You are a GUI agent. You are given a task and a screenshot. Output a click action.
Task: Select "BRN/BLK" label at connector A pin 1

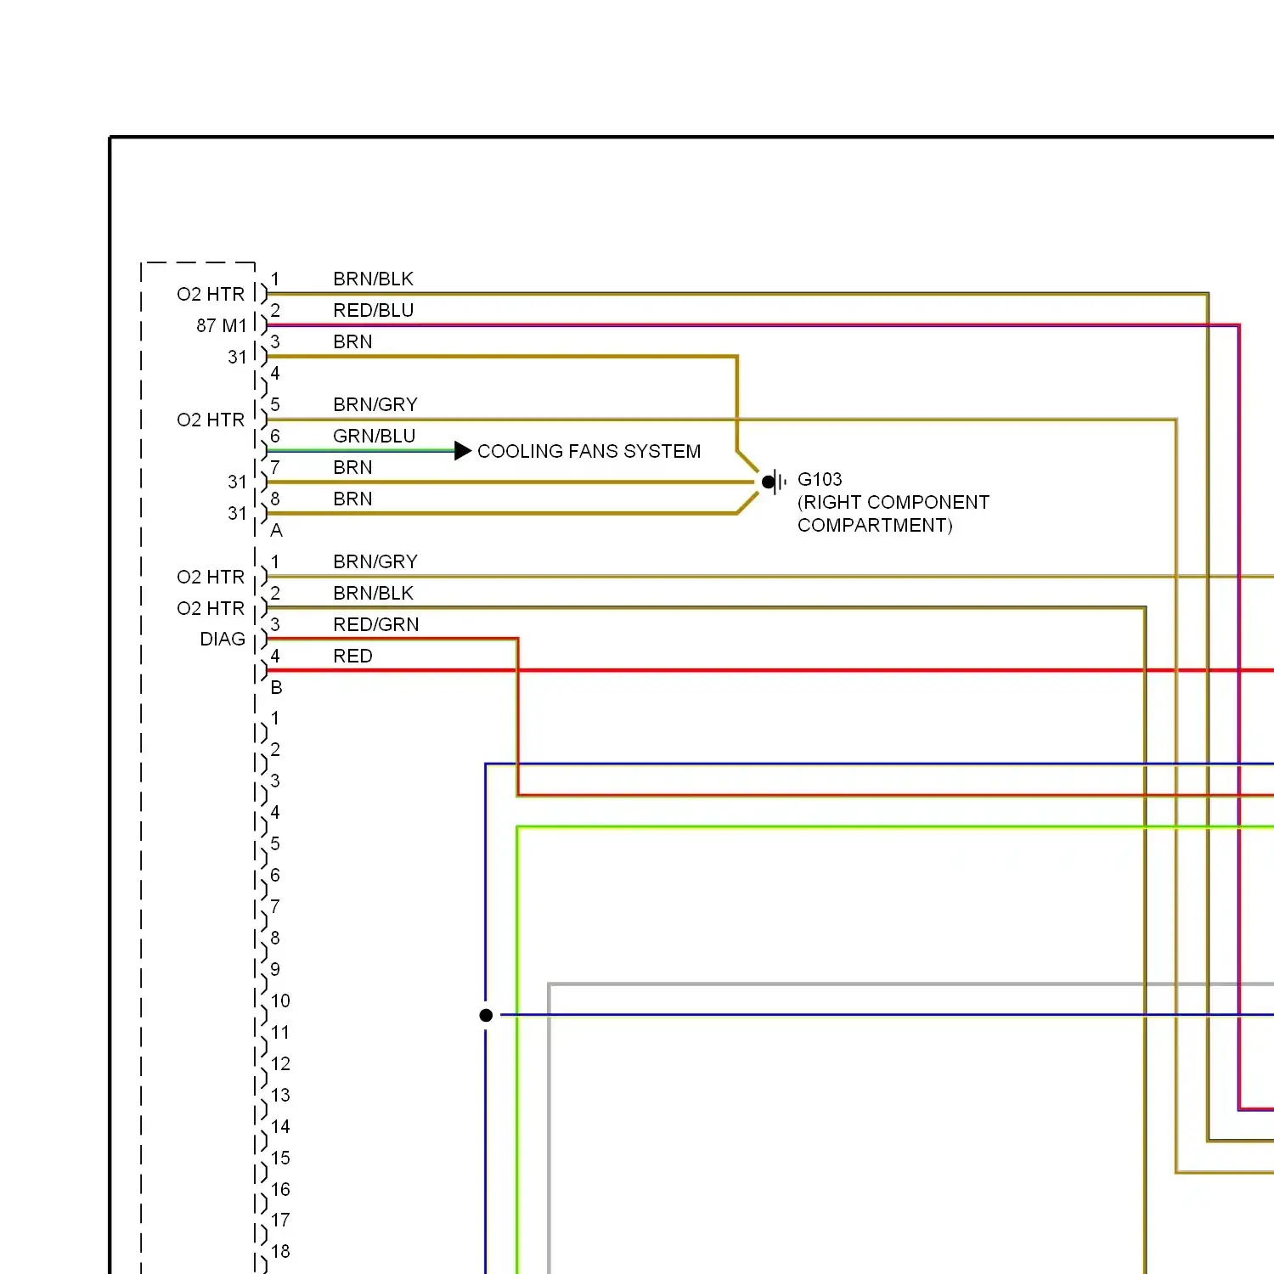click(374, 279)
